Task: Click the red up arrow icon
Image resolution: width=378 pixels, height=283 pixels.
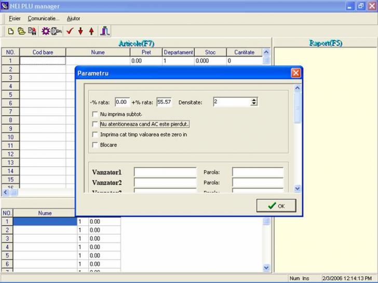Action: (91, 31)
